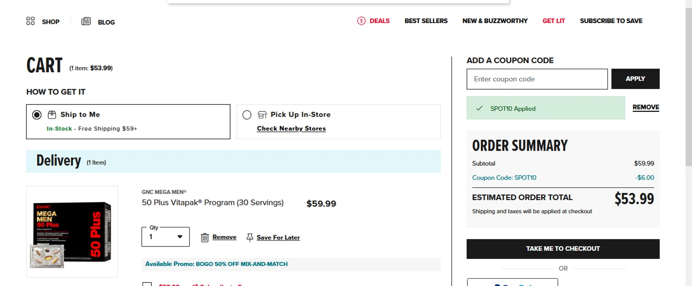Screen dimensions: 692x286
Task: Click the Remove item link
Action: point(224,237)
